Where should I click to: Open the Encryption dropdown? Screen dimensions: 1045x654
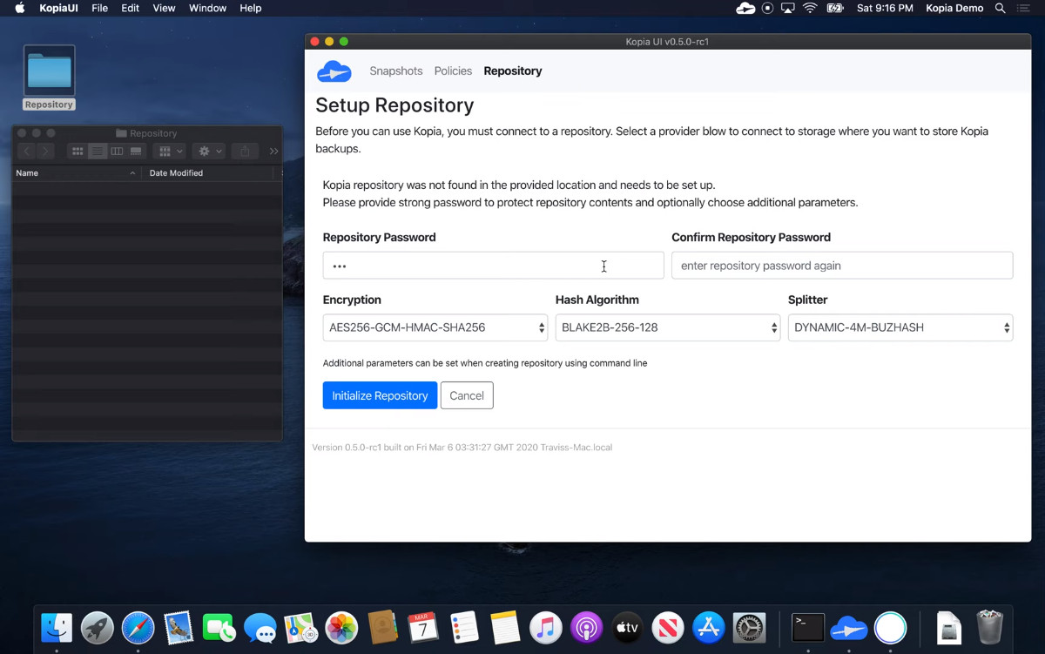(x=435, y=327)
